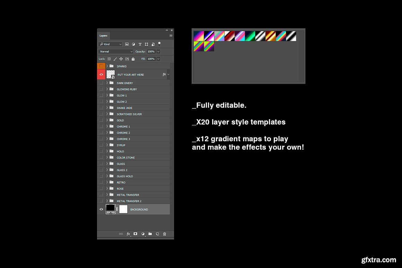
Task: Toggle the layer filtering switch
Action: point(159,44)
